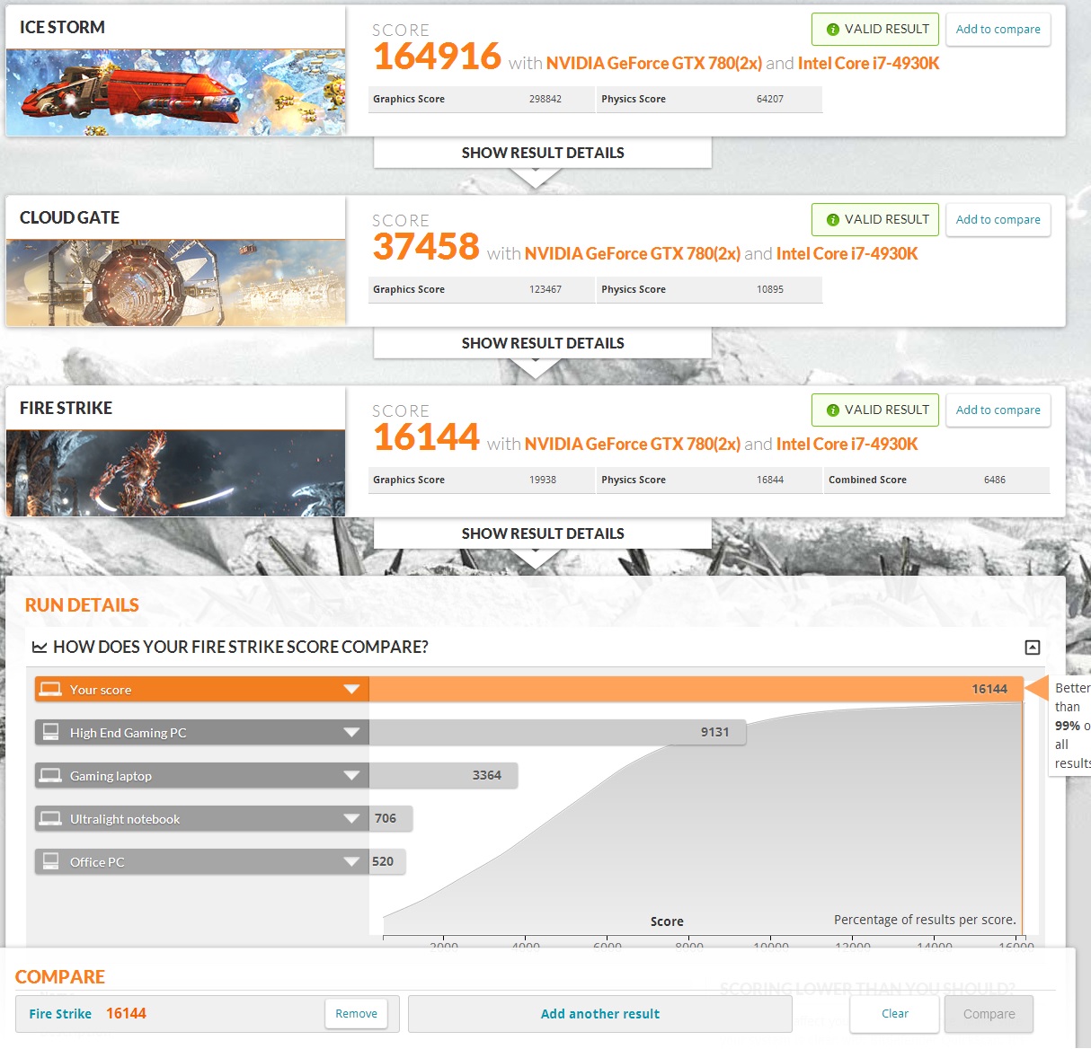Viewport: 1091px width, 1049px height.
Task: Open the Ultralight notebook dropdown arrow
Action: pos(351,819)
